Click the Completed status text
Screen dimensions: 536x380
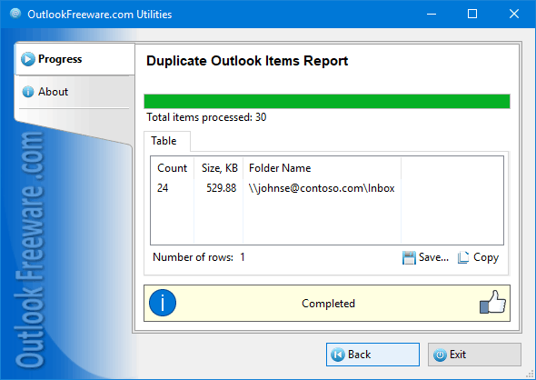pyautogui.click(x=328, y=304)
